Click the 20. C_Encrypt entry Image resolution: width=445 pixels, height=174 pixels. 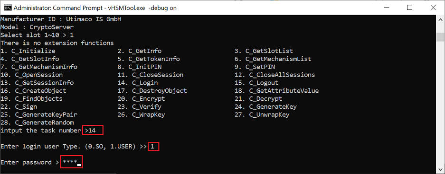142,98
